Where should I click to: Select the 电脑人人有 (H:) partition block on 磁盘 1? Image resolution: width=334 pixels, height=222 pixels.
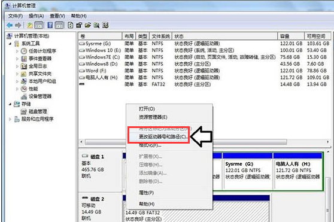(298, 171)
